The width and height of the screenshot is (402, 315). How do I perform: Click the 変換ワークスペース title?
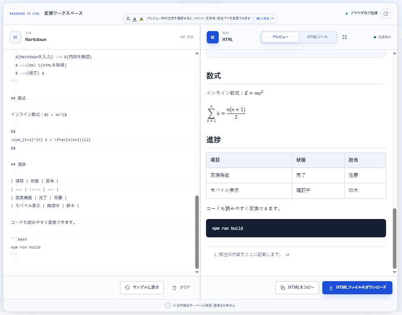point(63,13)
